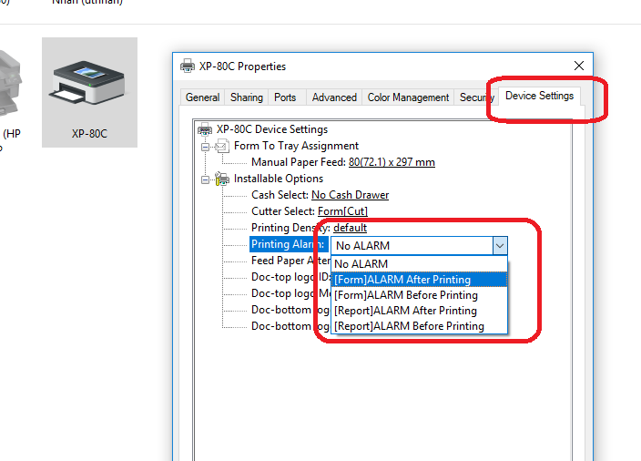The image size is (641, 461).
Task: Select the Printing Alarm tree row
Action: [289, 244]
